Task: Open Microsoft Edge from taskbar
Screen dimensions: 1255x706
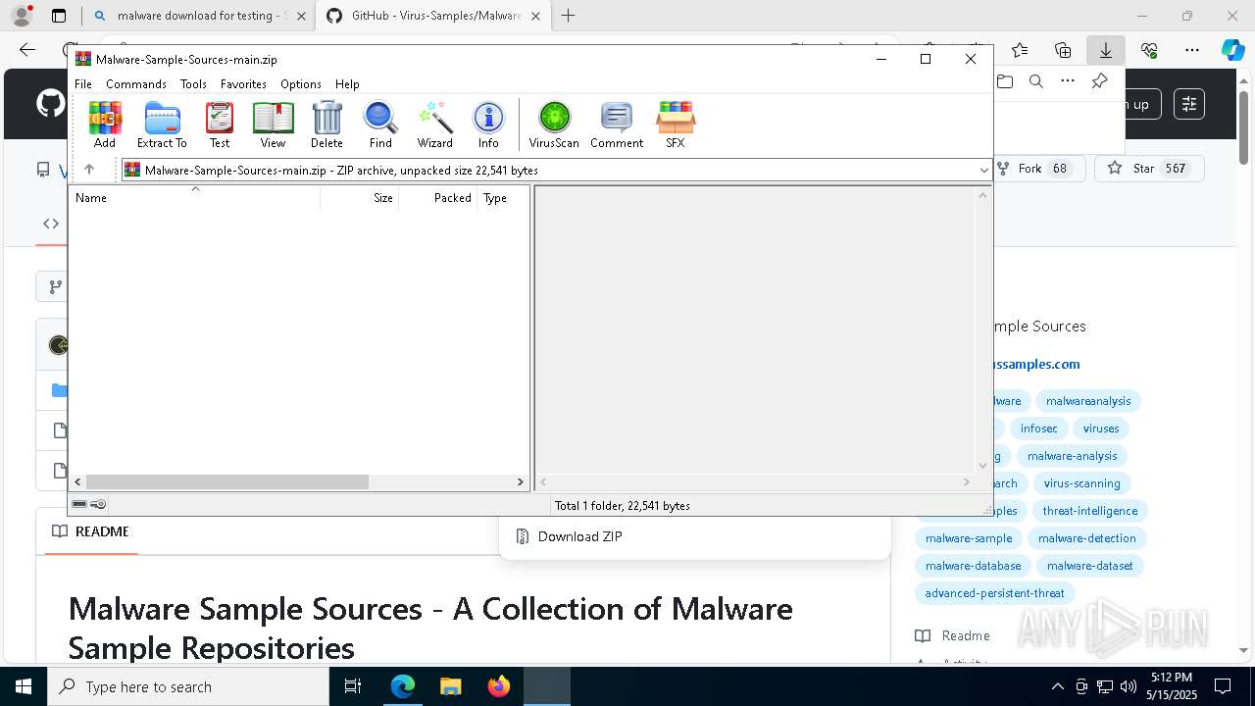Action: [403, 686]
